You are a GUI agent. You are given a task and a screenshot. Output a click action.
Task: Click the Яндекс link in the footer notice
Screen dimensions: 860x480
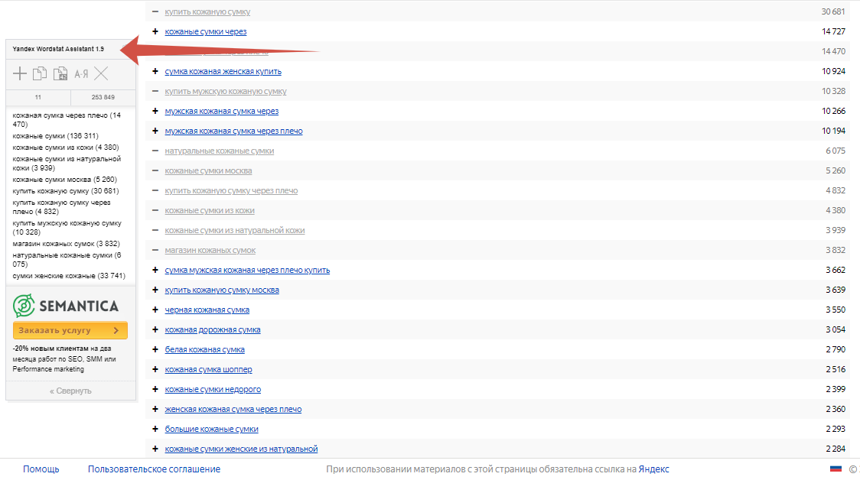pos(653,469)
